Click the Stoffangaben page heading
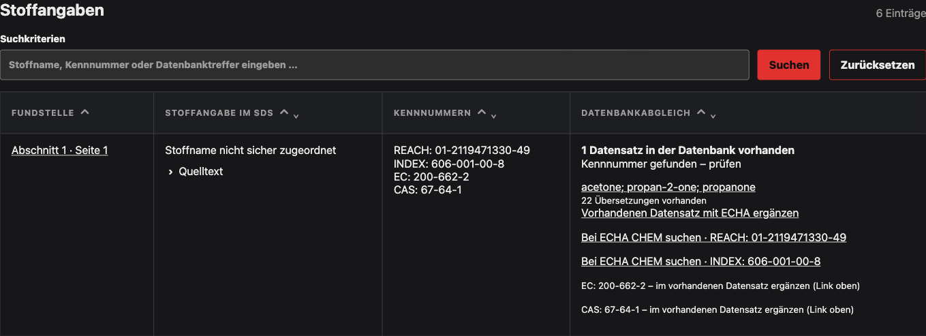This screenshot has width=926, height=336. (x=52, y=10)
